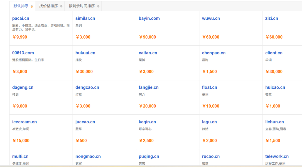Click the 00613.com domain link
The width and height of the screenshot is (302, 167).
(x=23, y=53)
